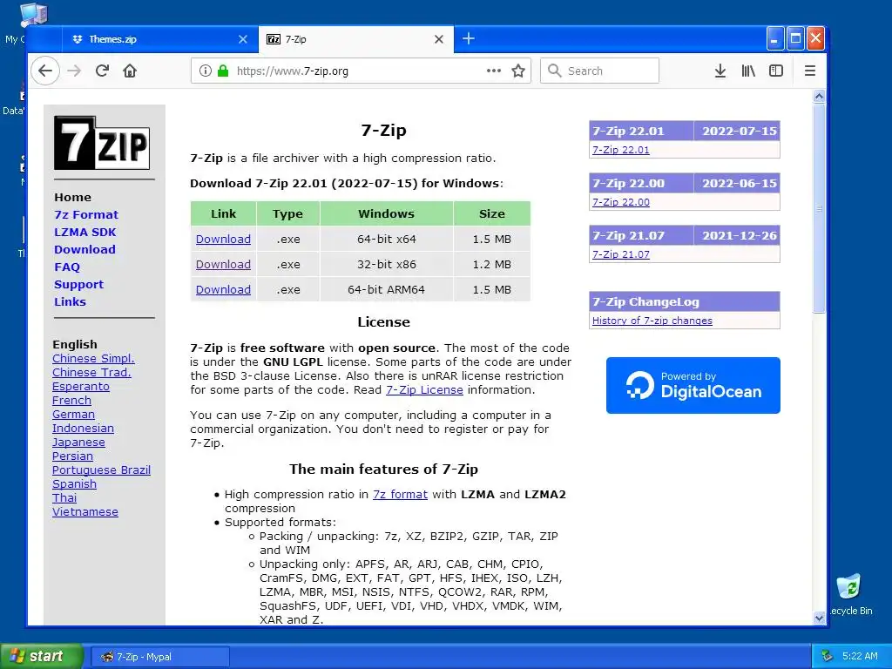This screenshot has height=669, width=892.
Task: Switch language to Spanish
Action: point(75,483)
